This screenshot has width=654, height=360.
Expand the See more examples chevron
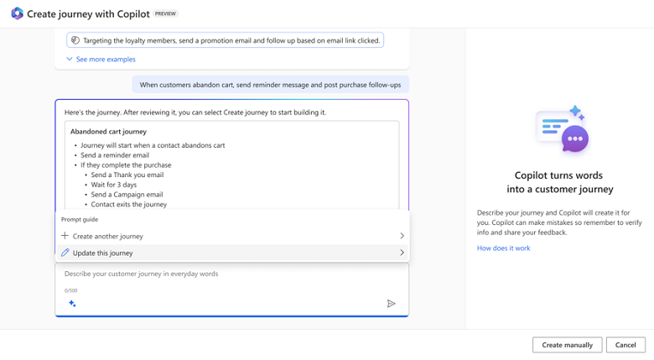70,60
